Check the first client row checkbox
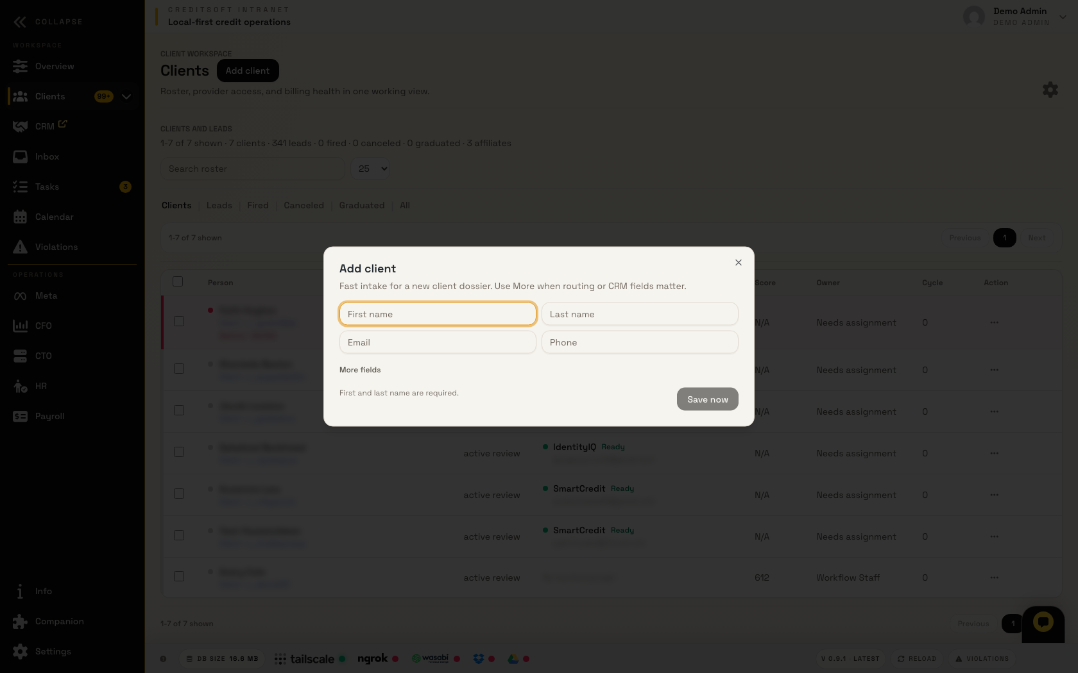Image resolution: width=1078 pixels, height=673 pixels. point(179,321)
